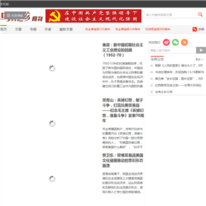Open the green WeChat follow icon
Screen dimensions: 206x206
tap(175, 42)
